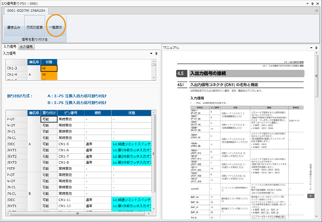Select the CN1-5 pin number cell
This screenshot has height=222, width=322.
(x=71, y=144)
